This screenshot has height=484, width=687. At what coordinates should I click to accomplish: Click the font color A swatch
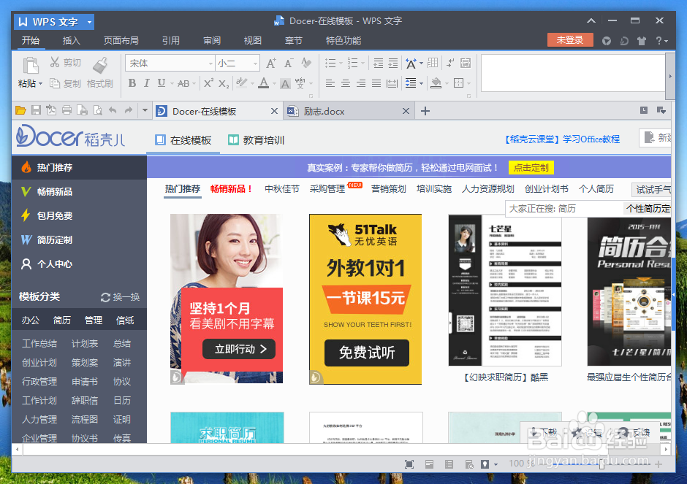(263, 82)
